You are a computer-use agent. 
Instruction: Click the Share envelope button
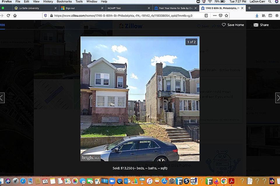261,25
